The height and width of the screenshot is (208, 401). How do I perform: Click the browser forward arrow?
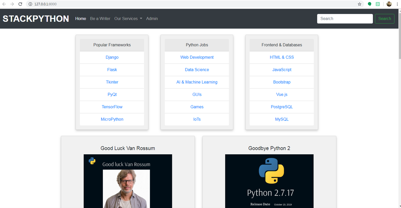12,4
